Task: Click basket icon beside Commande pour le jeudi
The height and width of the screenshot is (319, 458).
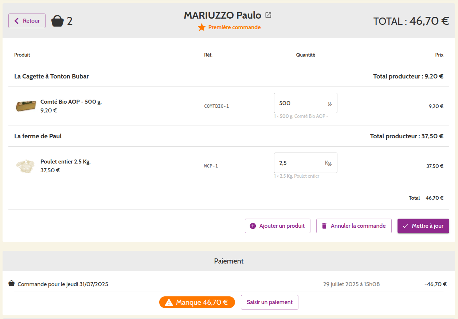Action: pyautogui.click(x=12, y=284)
